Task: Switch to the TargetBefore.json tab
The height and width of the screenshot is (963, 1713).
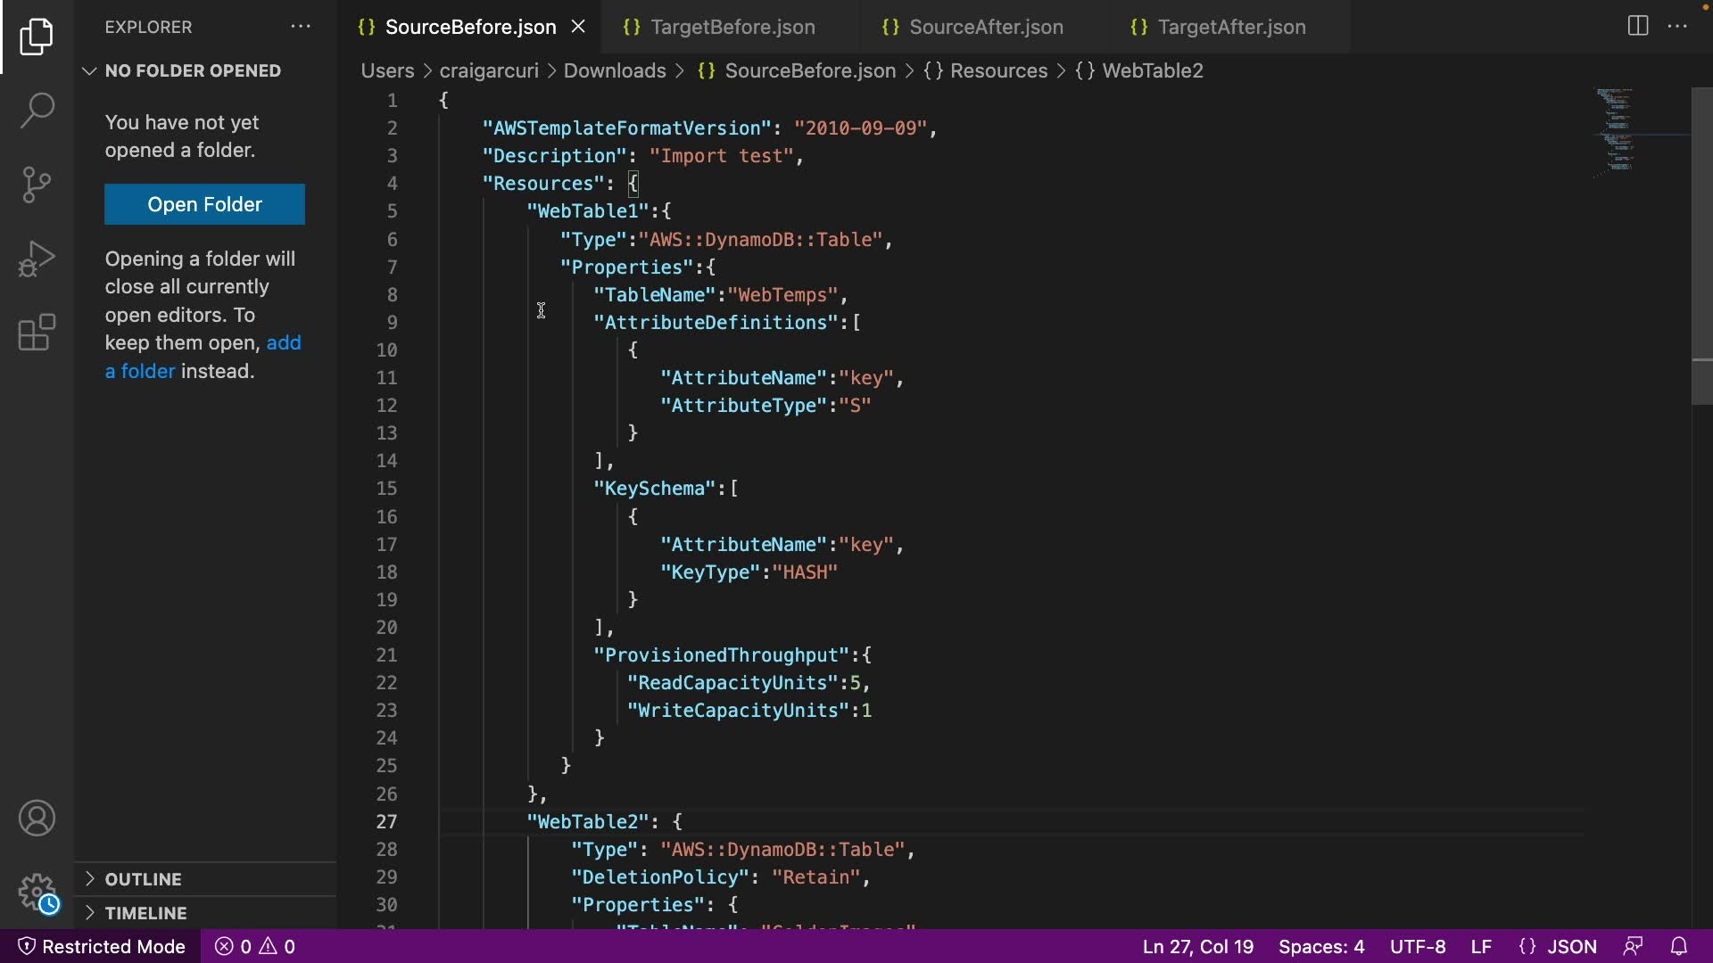Action: pyautogui.click(x=732, y=27)
